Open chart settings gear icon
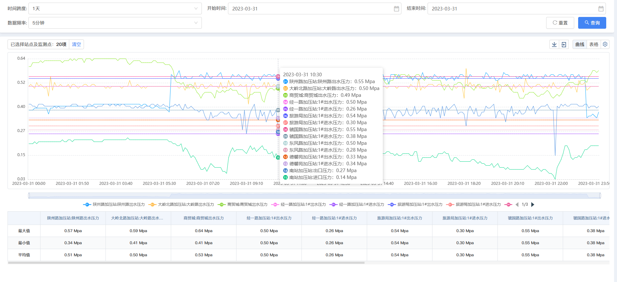The image size is (617, 282). click(605, 44)
